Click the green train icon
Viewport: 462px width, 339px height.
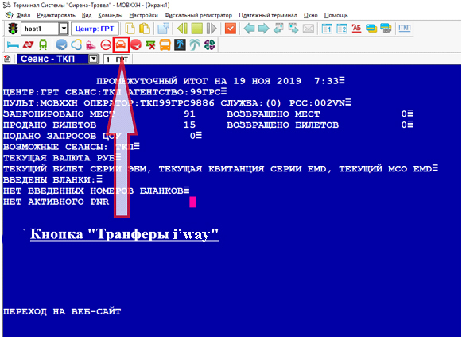(43, 44)
